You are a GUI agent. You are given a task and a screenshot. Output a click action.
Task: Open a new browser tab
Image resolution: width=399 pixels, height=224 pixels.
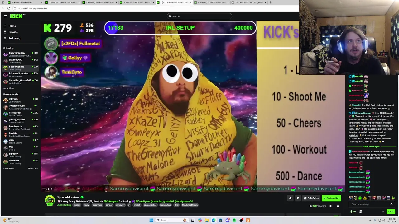[x=270, y=2]
